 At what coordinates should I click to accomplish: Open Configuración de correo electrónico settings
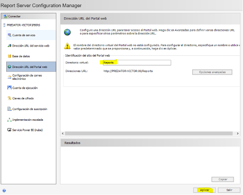tap(27, 77)
